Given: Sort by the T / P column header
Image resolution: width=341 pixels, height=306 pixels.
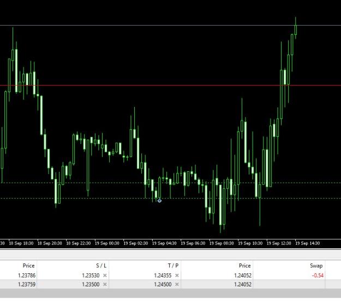Looking at the screenshot, I should [x=173, y=266].
